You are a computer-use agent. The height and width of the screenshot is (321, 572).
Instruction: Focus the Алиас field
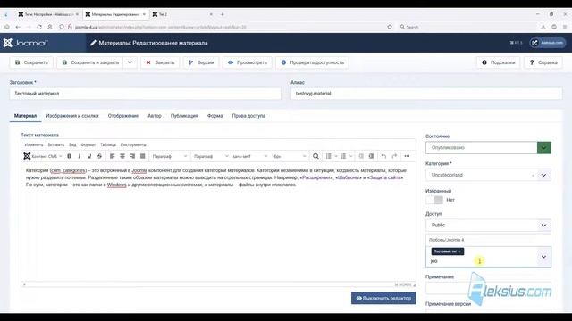(x=426, y=94)
